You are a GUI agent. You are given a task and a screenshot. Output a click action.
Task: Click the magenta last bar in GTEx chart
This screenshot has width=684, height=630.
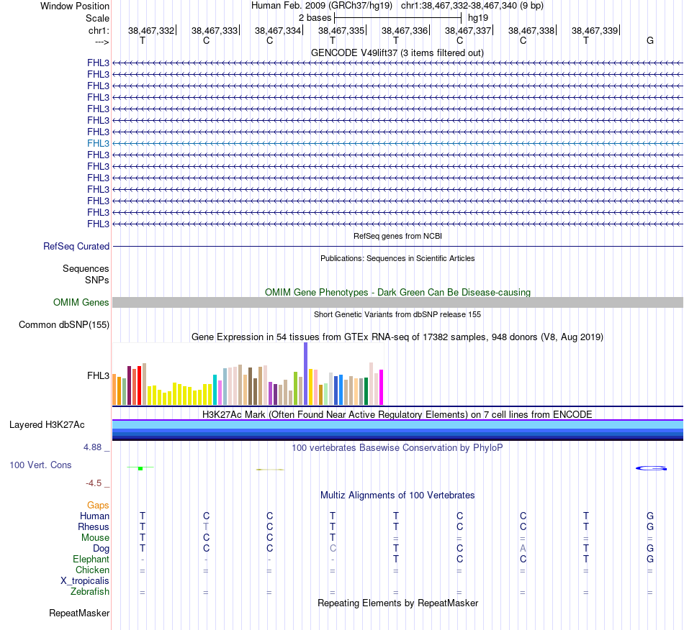point(382,388)
